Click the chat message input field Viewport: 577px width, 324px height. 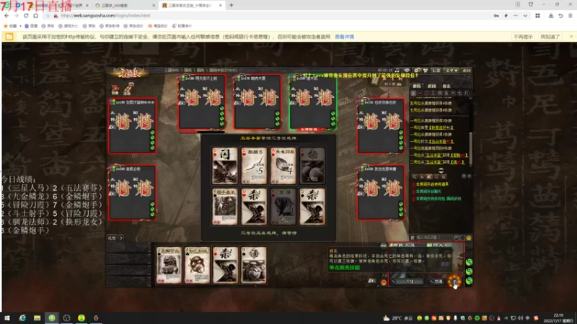[435, 238]
